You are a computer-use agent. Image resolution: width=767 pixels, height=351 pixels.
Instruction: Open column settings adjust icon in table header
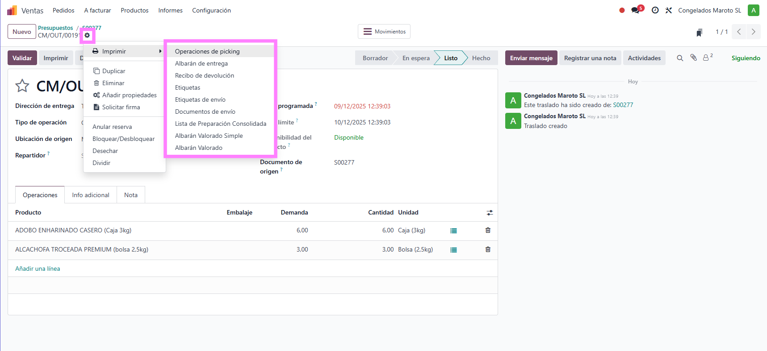click(x=490, y=213)
